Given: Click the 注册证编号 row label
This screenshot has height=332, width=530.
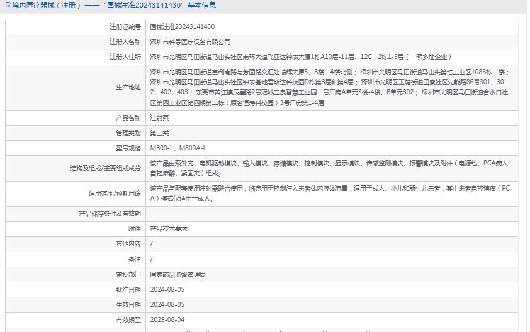Looking at the screenshot, I should (x=125, y=26).
